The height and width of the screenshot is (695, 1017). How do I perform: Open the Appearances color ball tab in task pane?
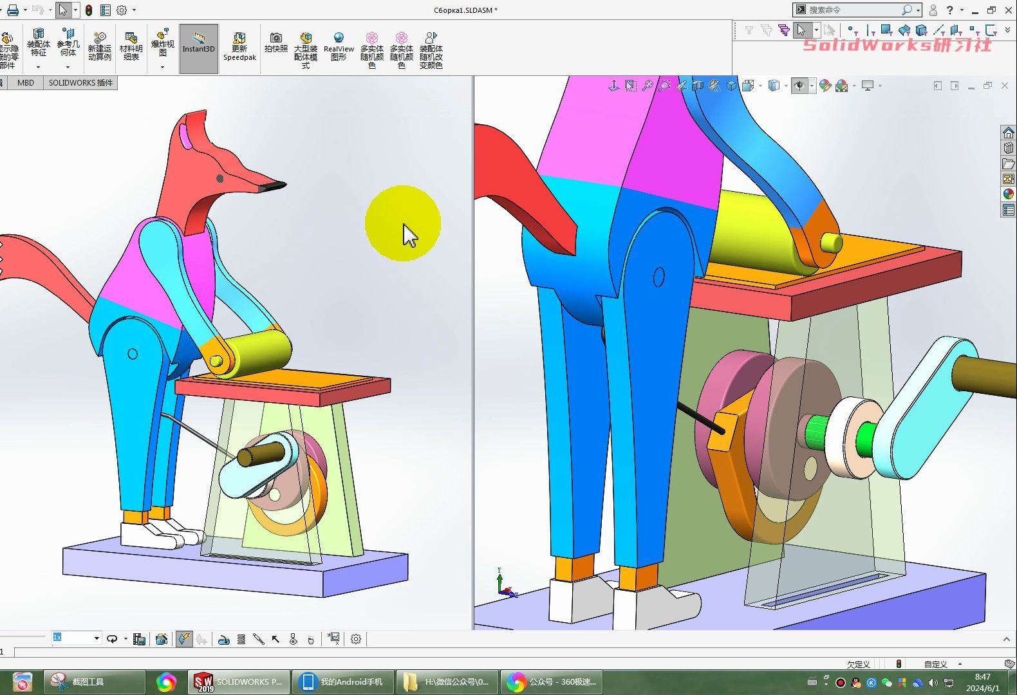[x=1009, y=194]
